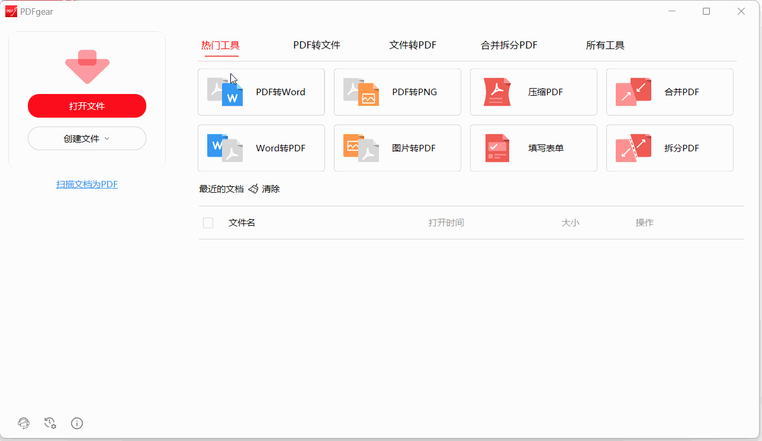The width and height of the screenshot is (762, 441).
Task: Show the 所有工具 tab
Action: [605, 46]
